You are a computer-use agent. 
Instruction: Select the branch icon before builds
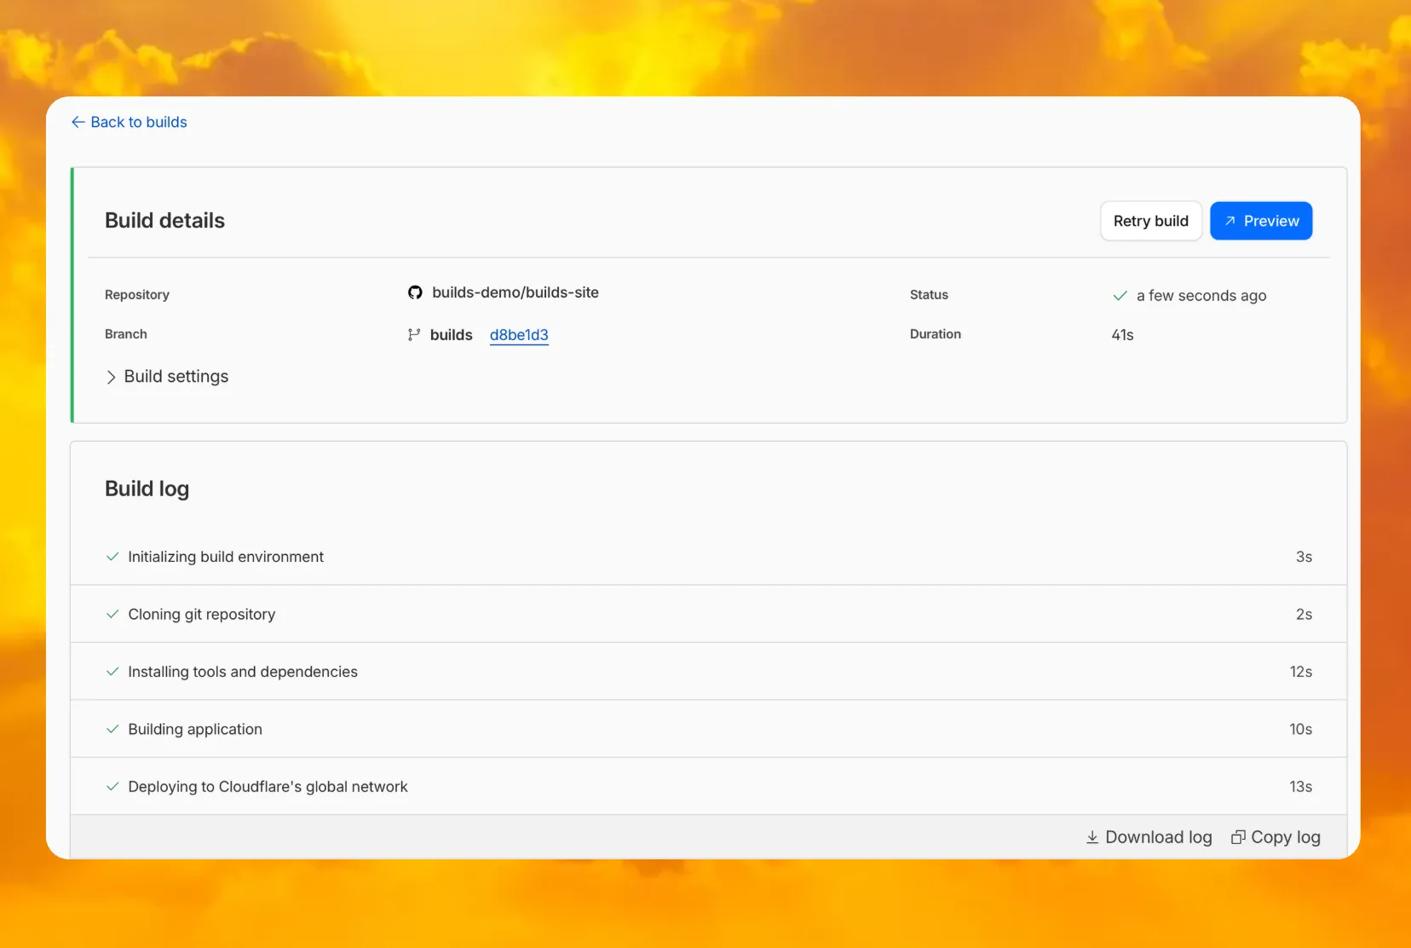(x=412, y=334)
